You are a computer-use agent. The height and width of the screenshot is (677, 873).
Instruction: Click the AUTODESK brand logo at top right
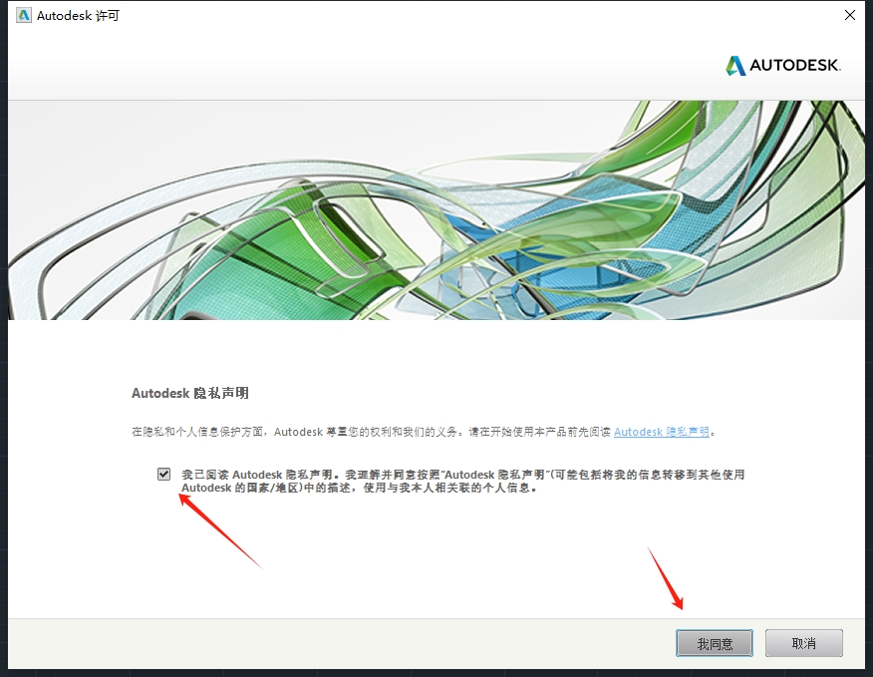click(x=785, y=66)
